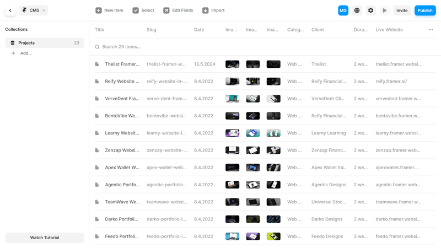
Task: Click the agentic.framer.web... website cell
Action: pyautogui.click(x=398, y=185)
